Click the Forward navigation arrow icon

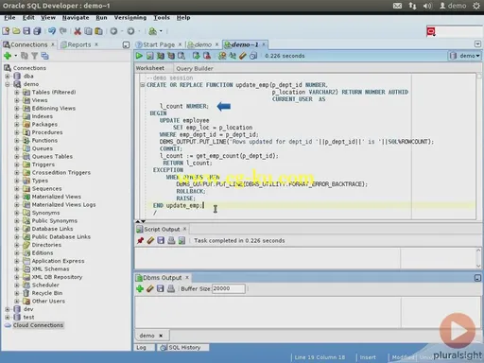coord(130,31)
